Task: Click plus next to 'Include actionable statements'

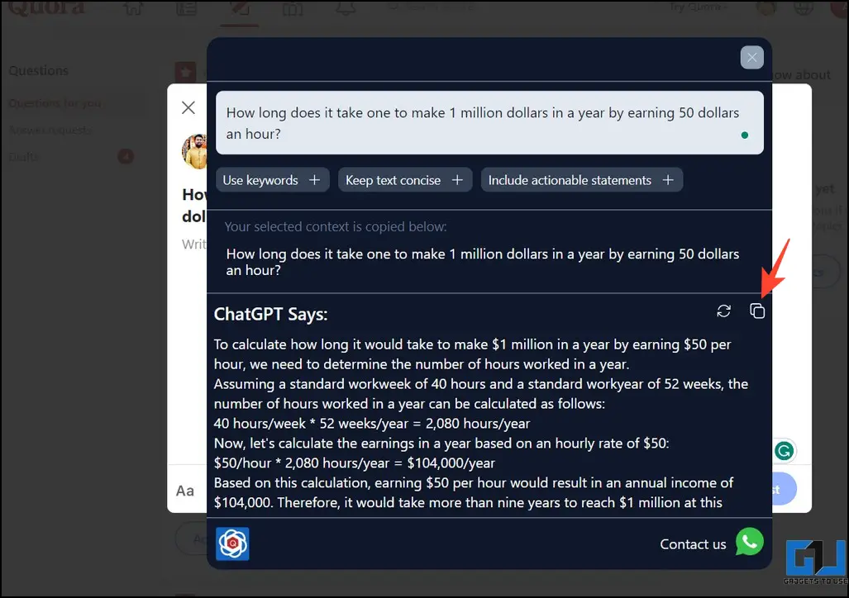Action: (668, 180)
